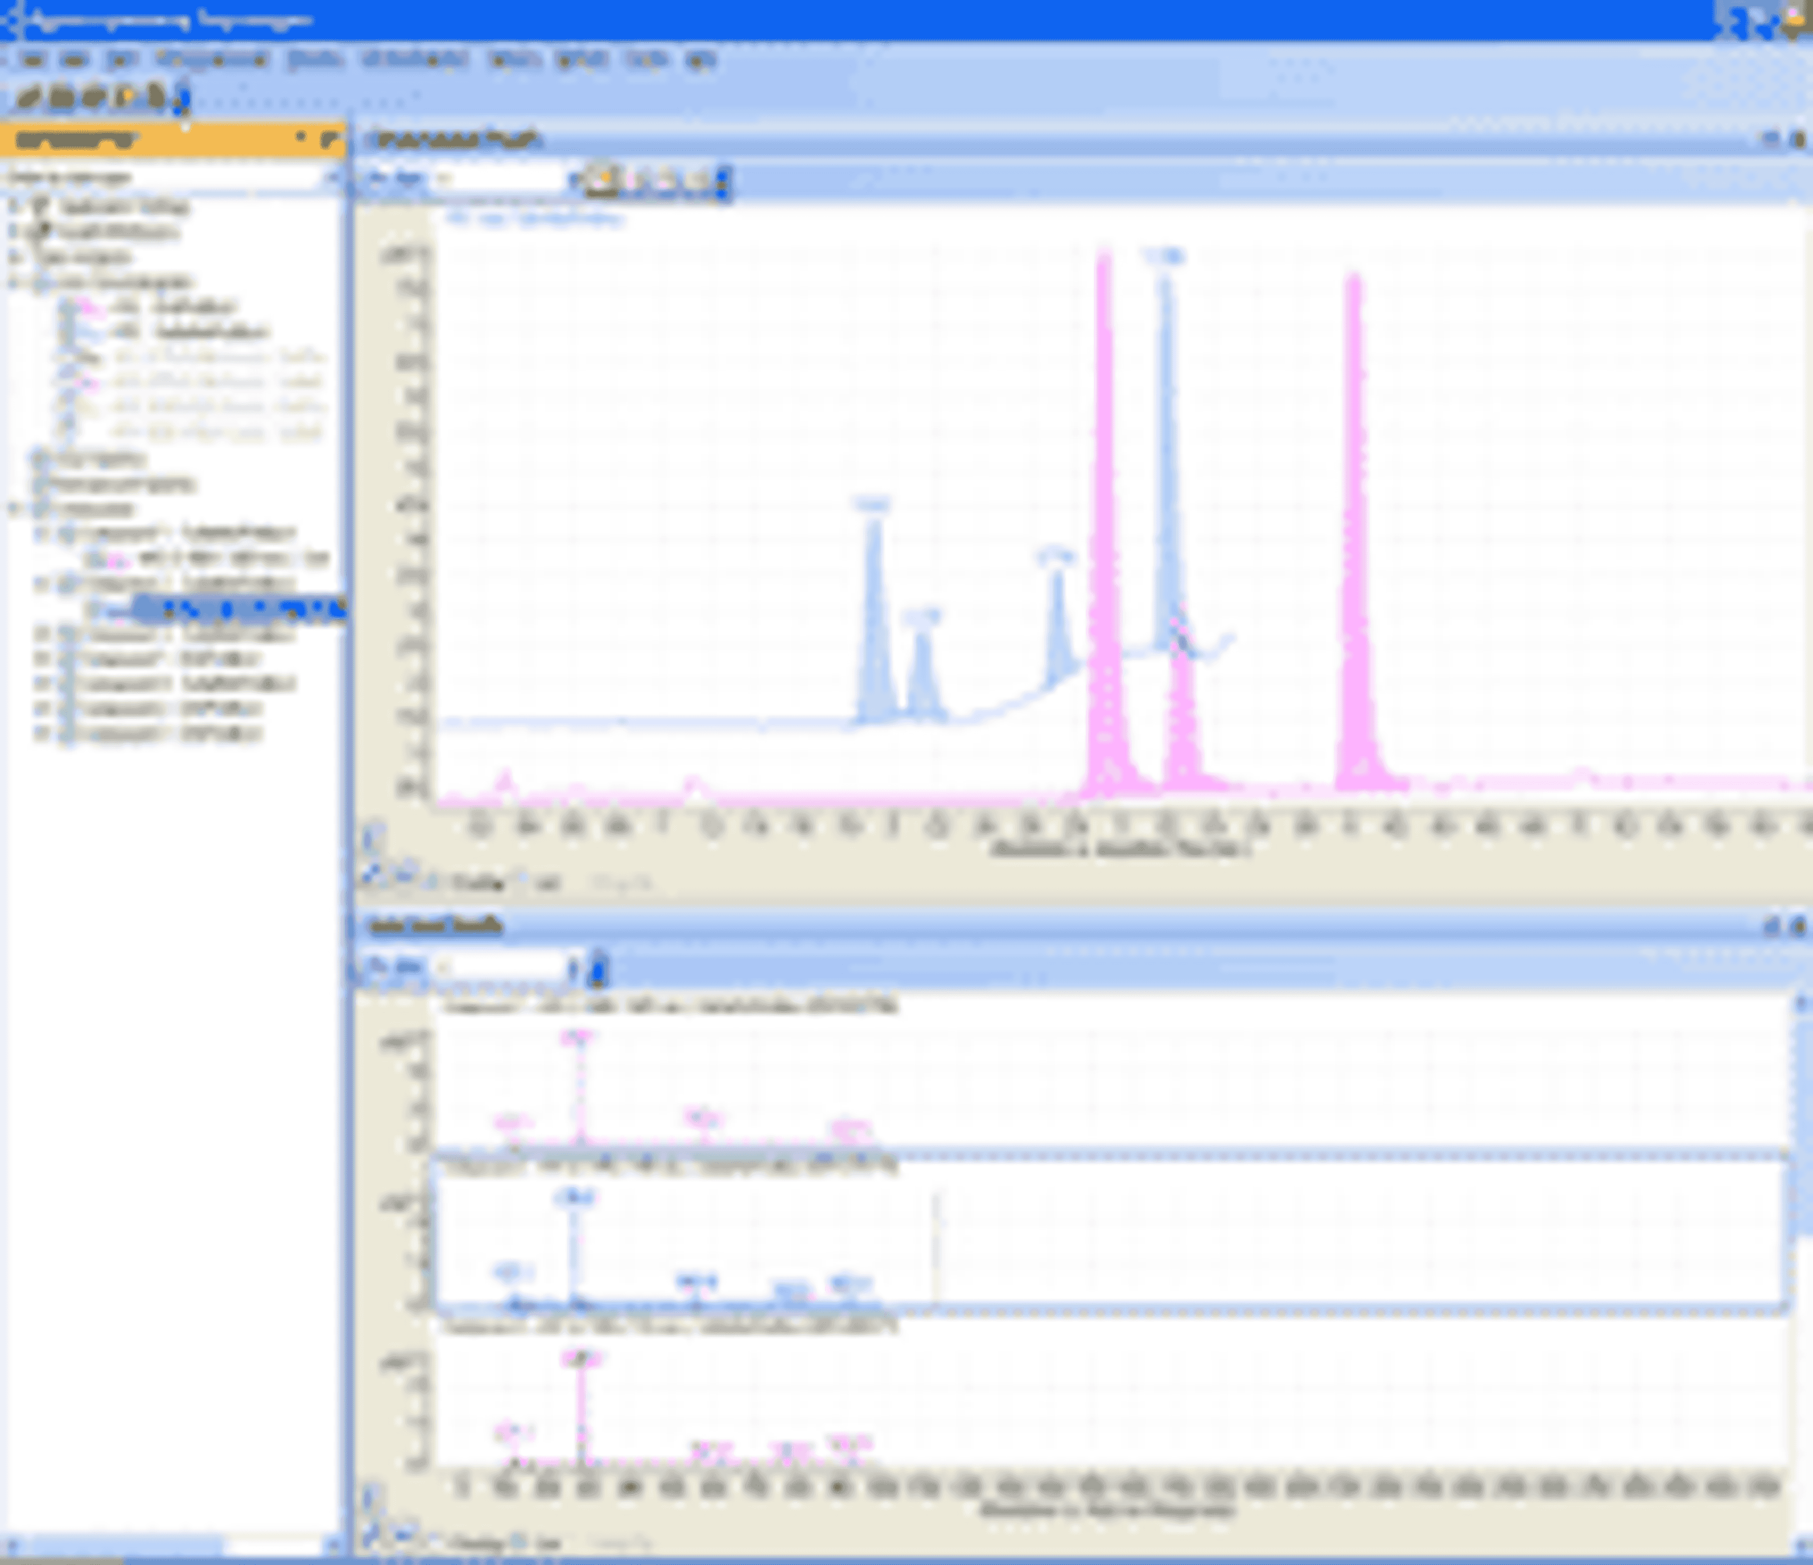Select the Overlay radio button below the chromatogram
Screen dimensions: 1813x1565
(x=433, y=883)
